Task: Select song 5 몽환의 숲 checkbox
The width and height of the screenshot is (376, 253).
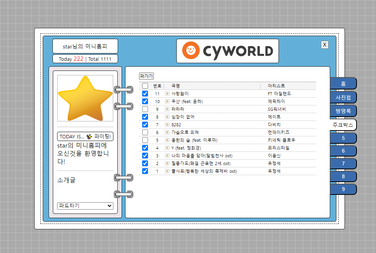Action: coord(145,140)
